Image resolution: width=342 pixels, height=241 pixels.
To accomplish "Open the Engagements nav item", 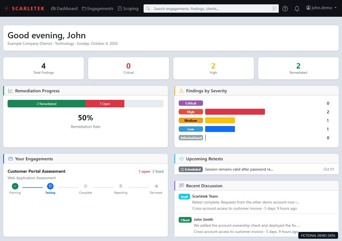I will [98, 9].
